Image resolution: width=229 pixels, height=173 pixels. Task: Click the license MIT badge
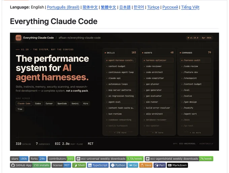click(61, 165)
